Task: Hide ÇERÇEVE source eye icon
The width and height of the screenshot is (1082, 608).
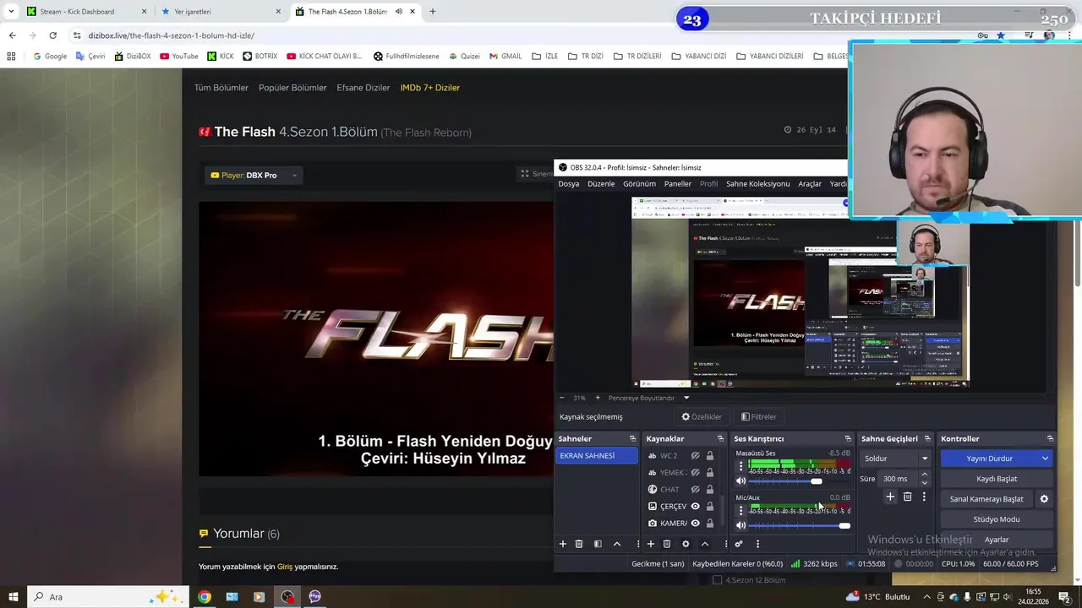Action: click(x=696, y=507)
